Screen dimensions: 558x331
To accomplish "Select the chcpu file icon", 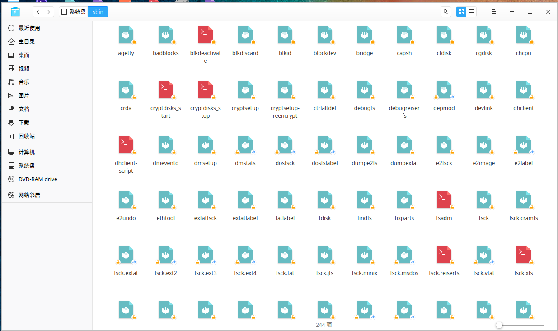I will pos(524,35).
